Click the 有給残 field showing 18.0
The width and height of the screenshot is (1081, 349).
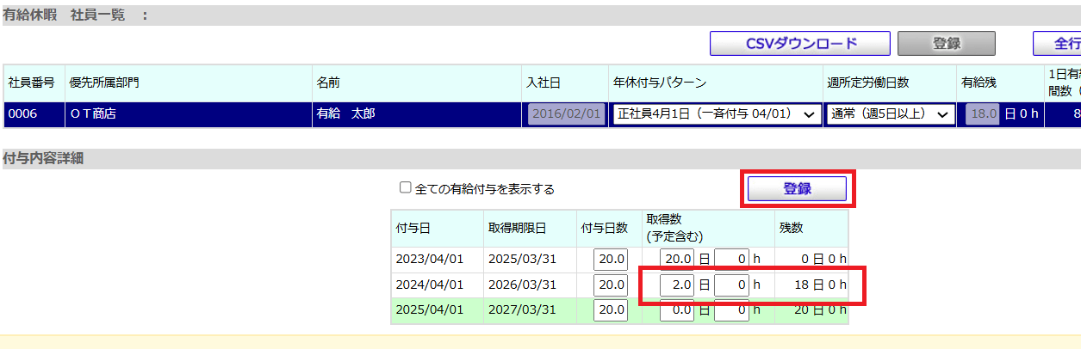tap(983, 114)
